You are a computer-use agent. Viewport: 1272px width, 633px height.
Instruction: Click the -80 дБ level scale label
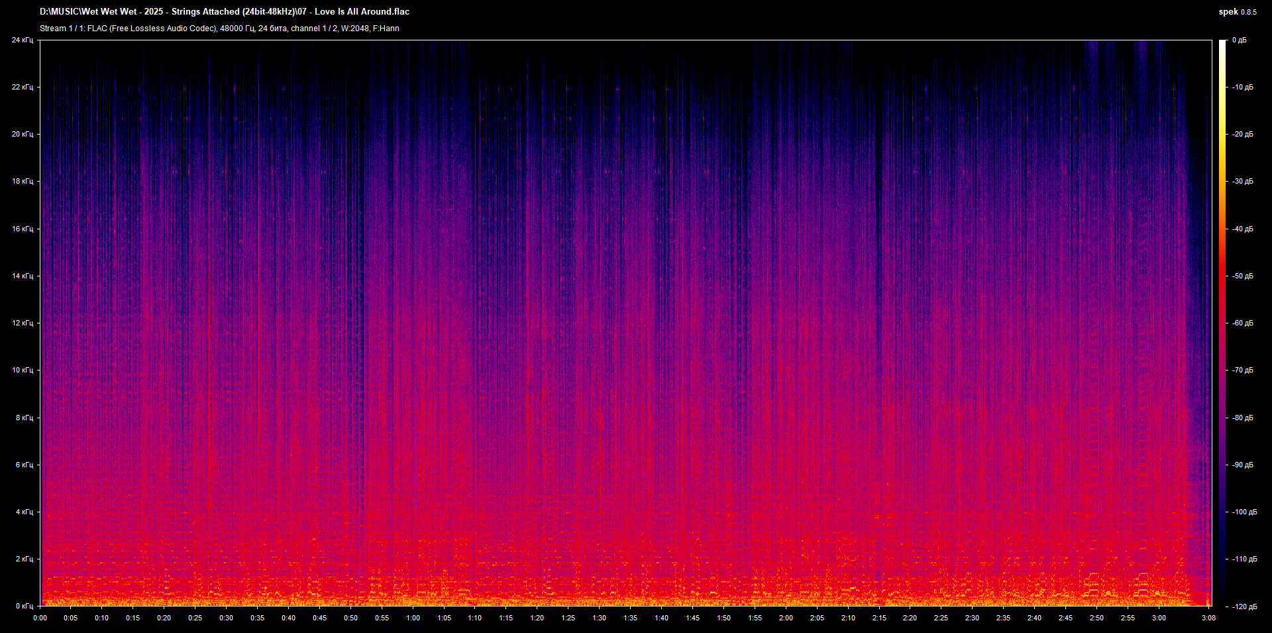click(1242, 418)
